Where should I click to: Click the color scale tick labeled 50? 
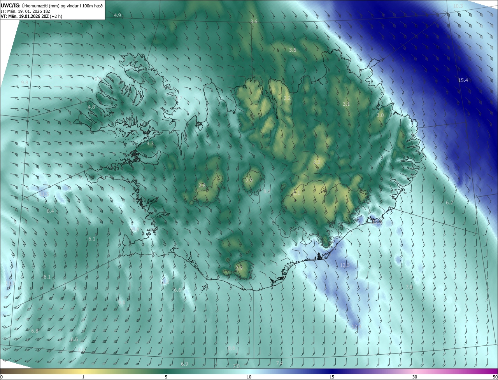point(495,377)
